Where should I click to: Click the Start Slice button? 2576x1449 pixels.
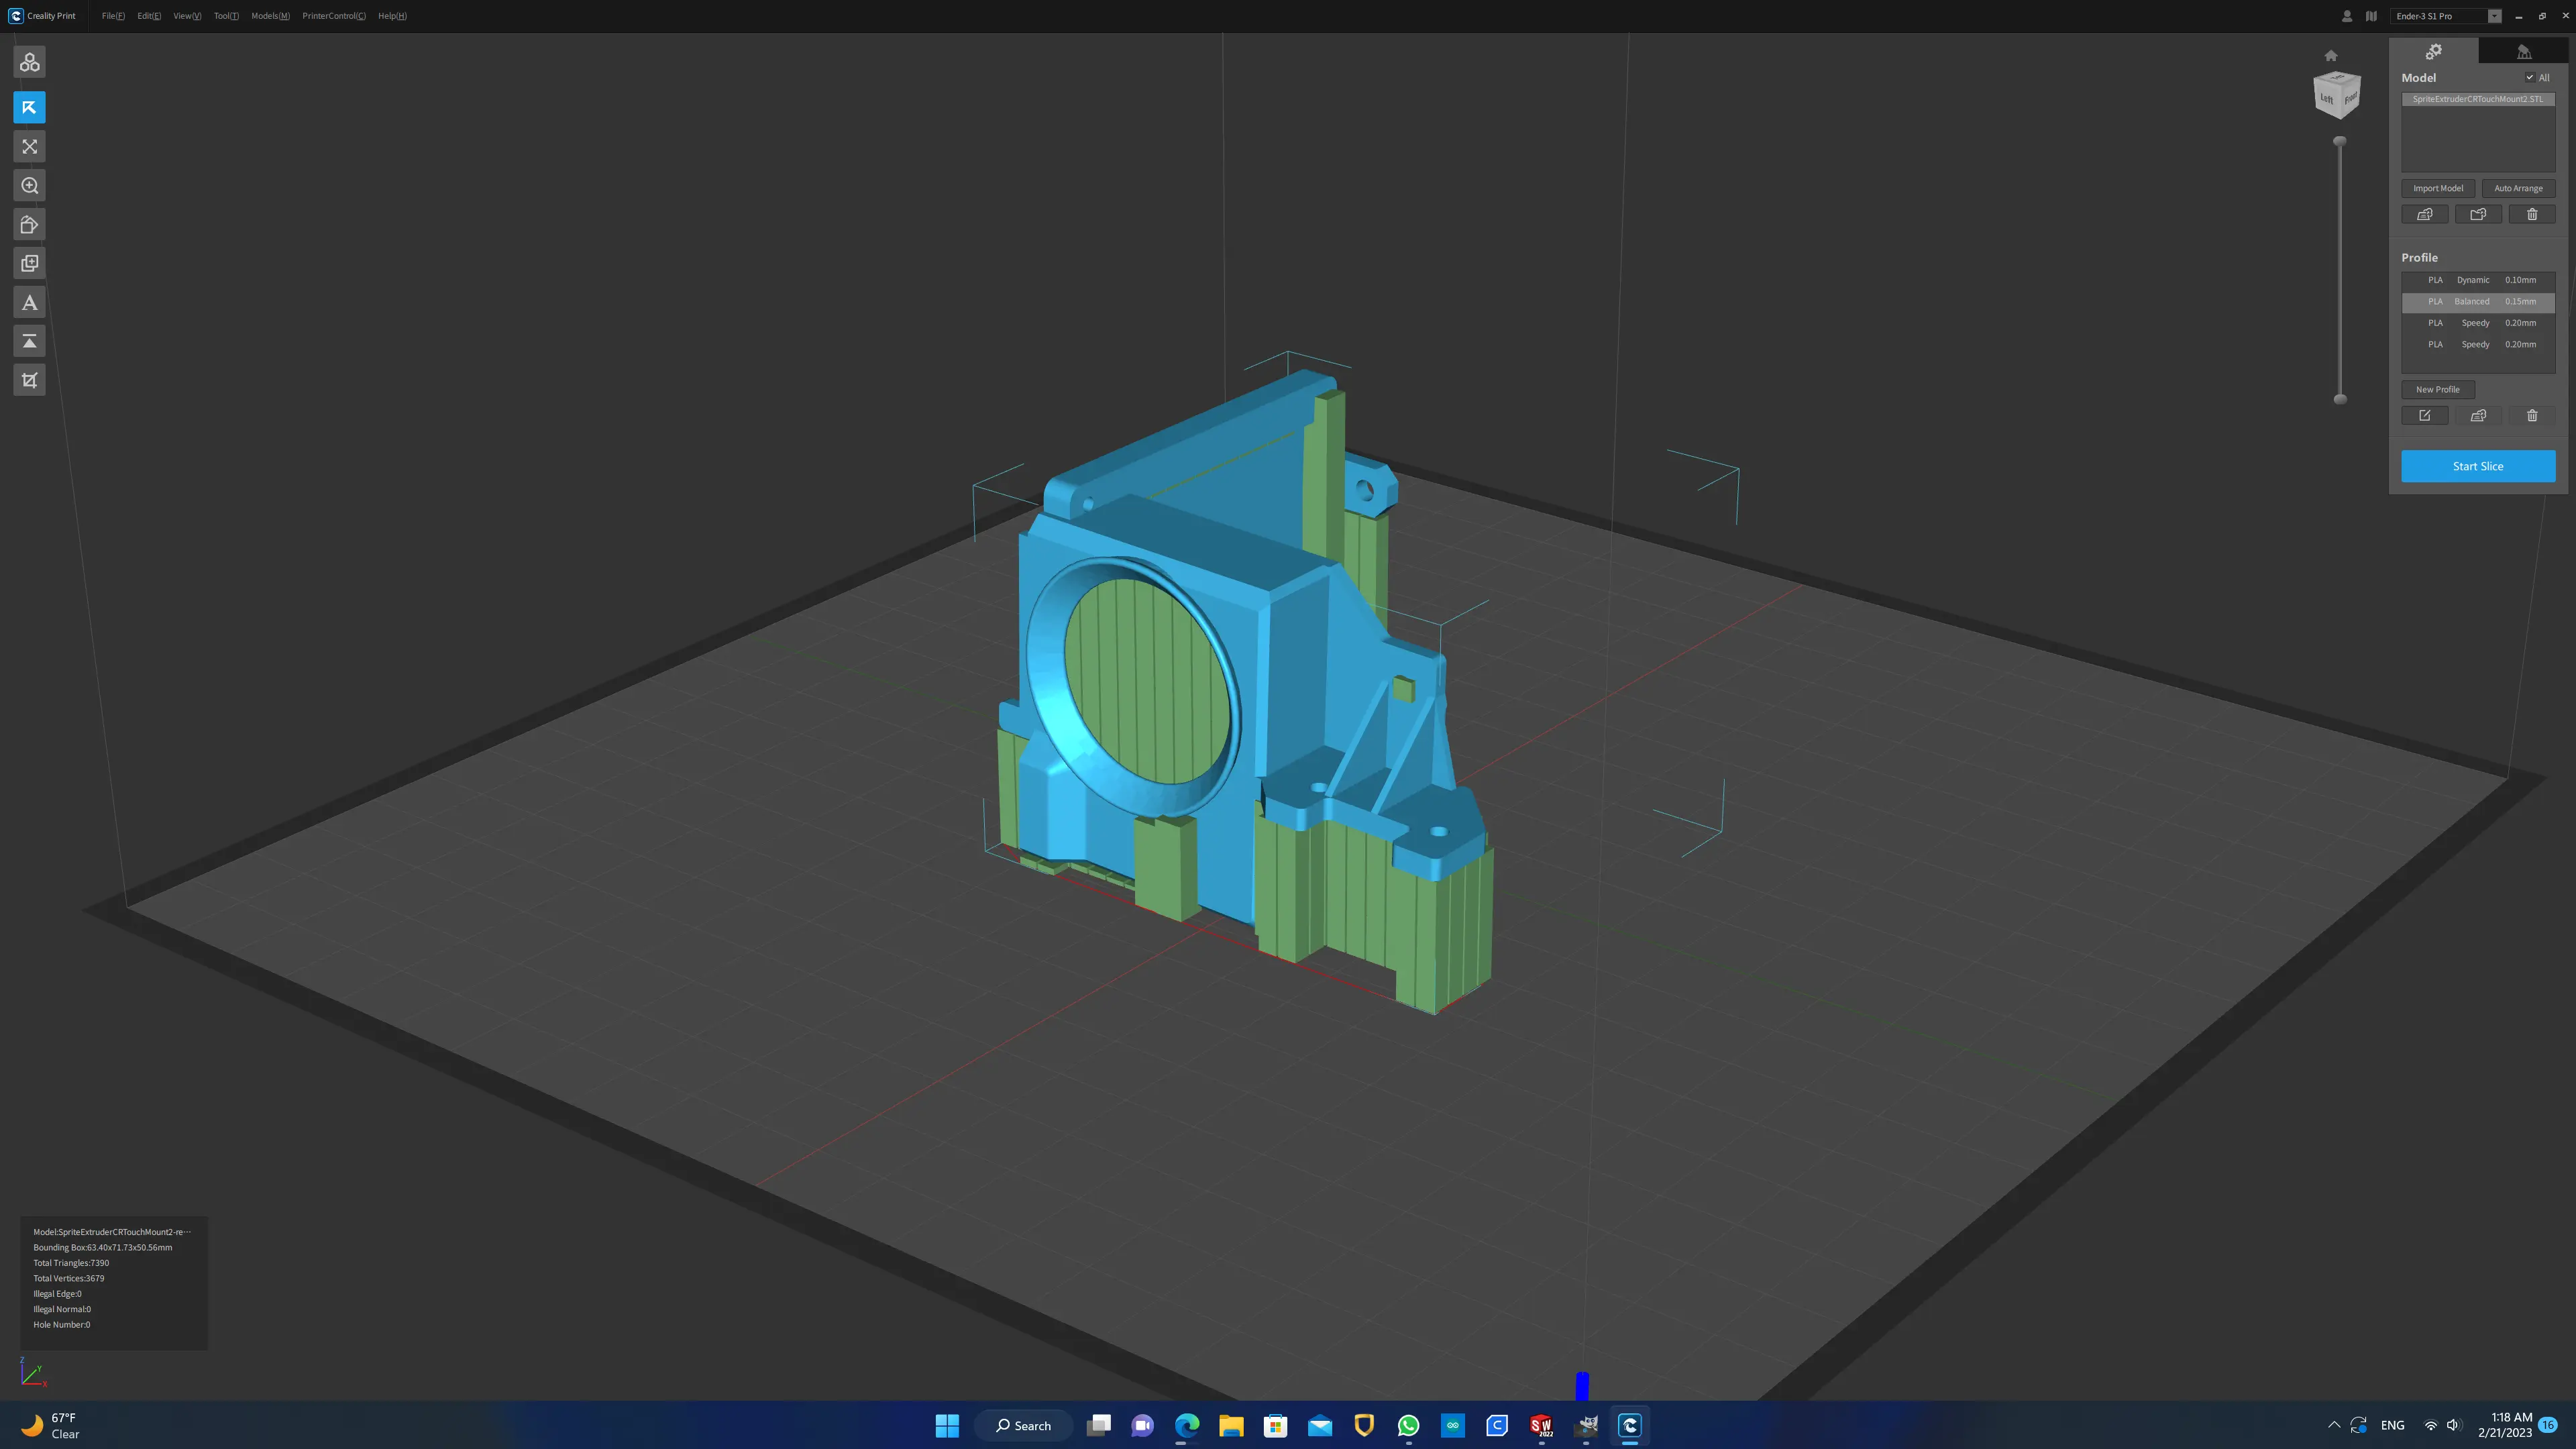pyautogui.click(x=2478, y=466)
